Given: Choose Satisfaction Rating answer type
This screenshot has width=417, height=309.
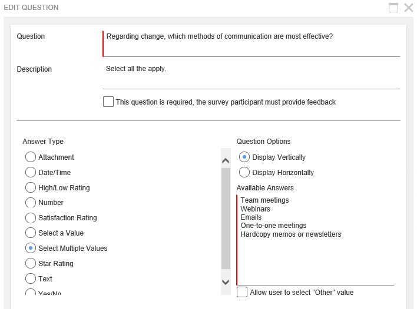Looking at the screenshot, I should coord(31,217).
